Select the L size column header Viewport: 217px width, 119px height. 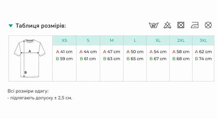[135, 40]
